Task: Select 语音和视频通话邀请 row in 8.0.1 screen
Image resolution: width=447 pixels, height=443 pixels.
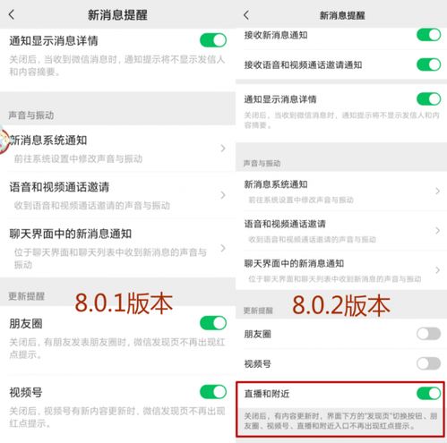Action: click(x=117, y=196)
